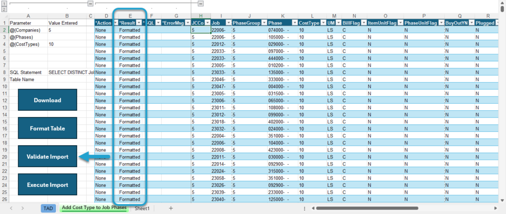Click the horizontal scrollbar left arrow
Image resolution: width=506 pixels, height=214 pixels.
[x=313, y=208]
